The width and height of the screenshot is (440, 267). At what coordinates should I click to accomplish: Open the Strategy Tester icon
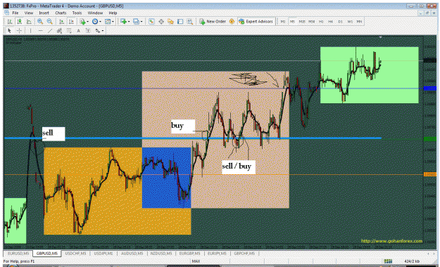pyautogui.click(x=190, y=22)
